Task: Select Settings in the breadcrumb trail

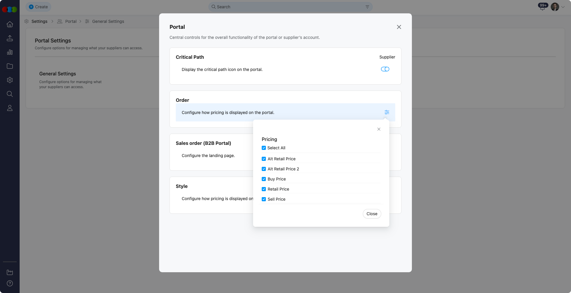Action: (x=40, y=21)
